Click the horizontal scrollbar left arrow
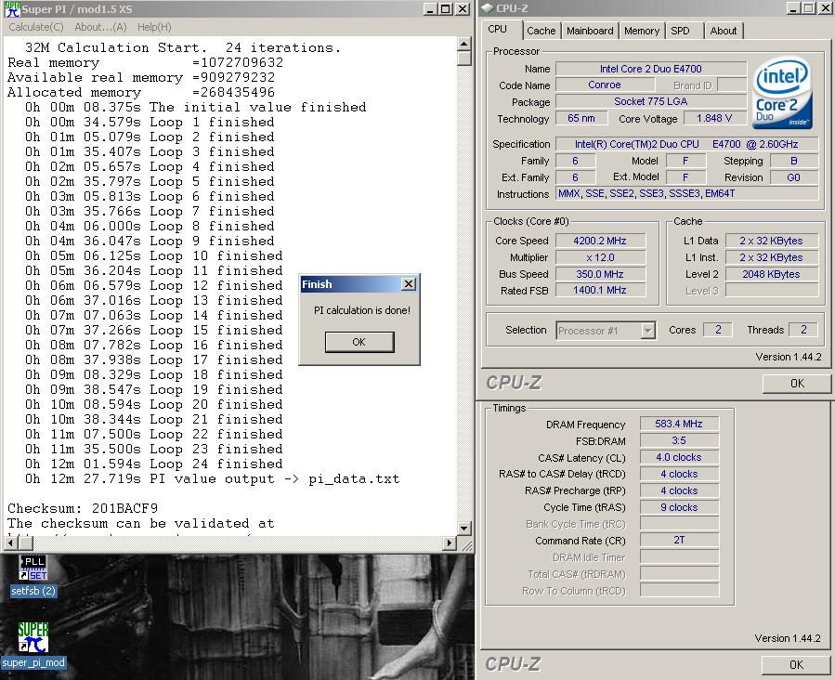Screen dimensions: 835x680 click(x=10, y=543)
